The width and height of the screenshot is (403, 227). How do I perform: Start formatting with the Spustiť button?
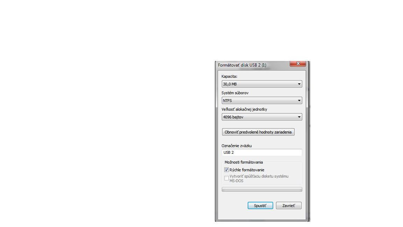[x=260, y=206]
